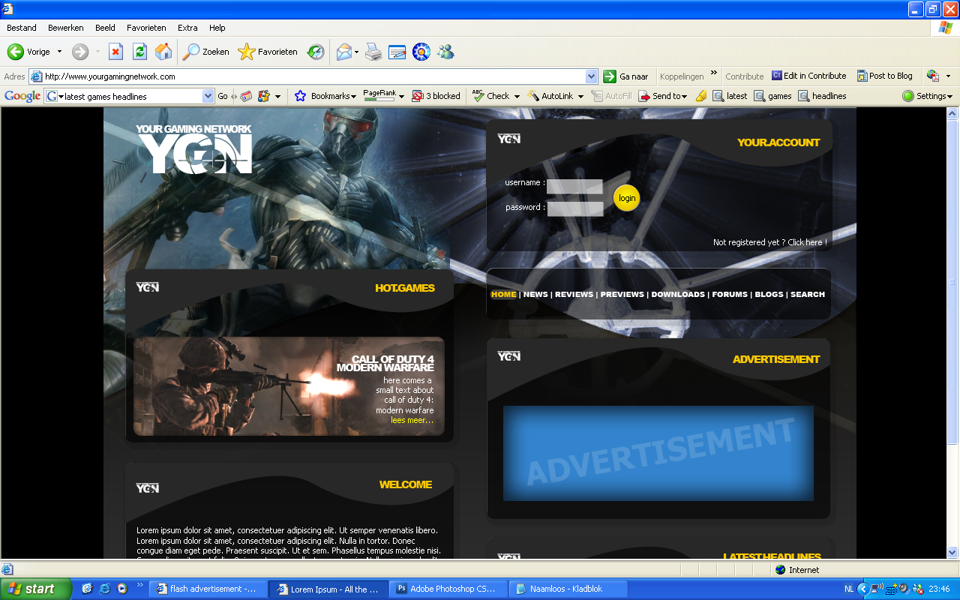This screenshot has height=600, width=960.
Task: Open the Help menu
Action: point(217,28)
